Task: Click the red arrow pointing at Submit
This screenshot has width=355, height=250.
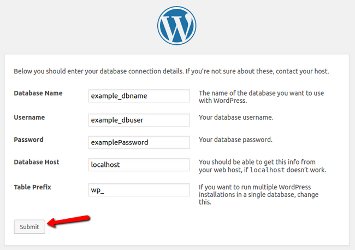Action: click(69, 221)
